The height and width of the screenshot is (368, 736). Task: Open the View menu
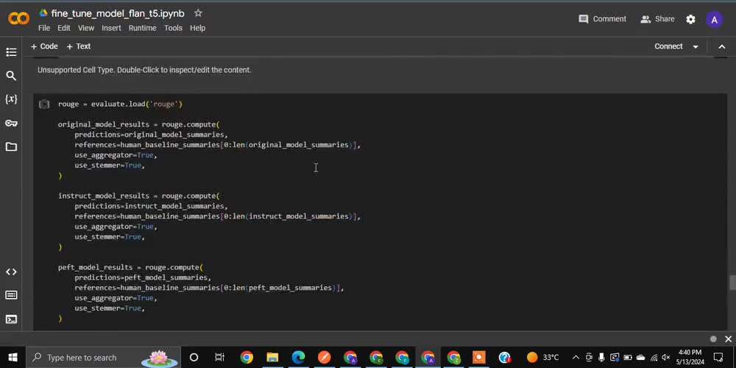86,28
